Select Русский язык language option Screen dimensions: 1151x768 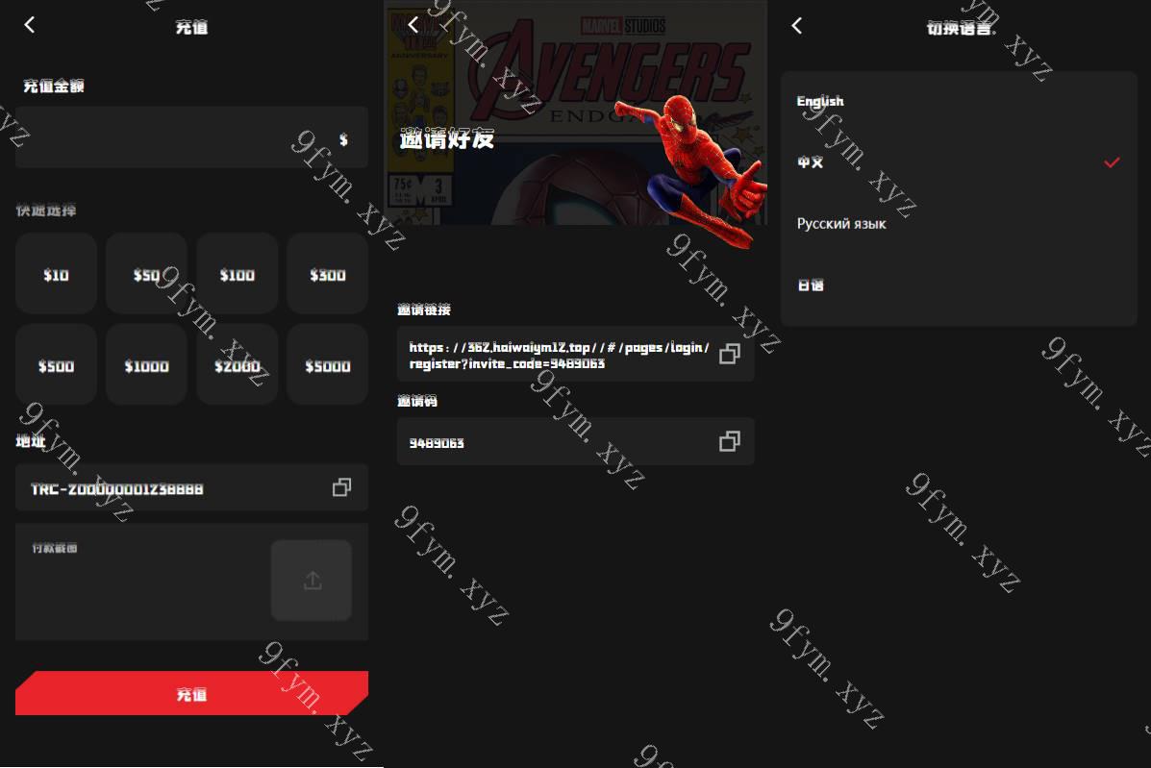click(x=959, y=224)
